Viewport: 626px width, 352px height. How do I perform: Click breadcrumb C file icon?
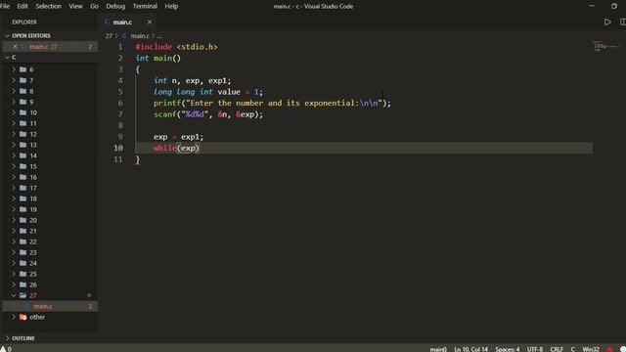124,36
